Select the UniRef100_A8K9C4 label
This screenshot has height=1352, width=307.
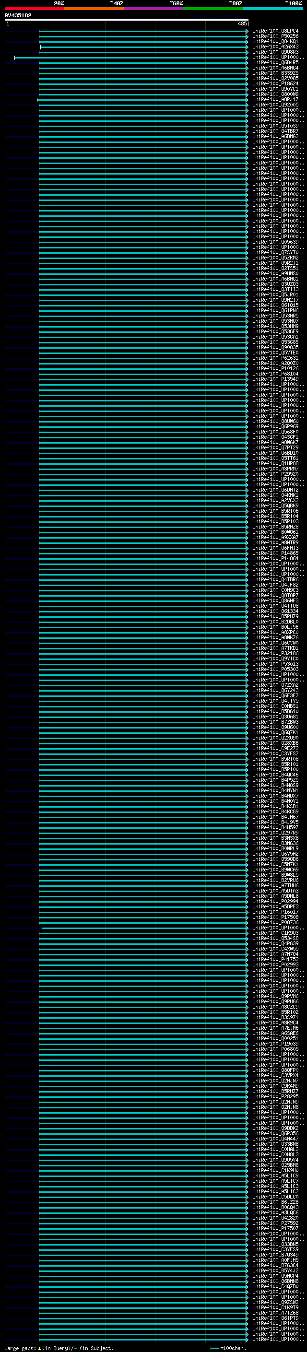coord(275,1023)
